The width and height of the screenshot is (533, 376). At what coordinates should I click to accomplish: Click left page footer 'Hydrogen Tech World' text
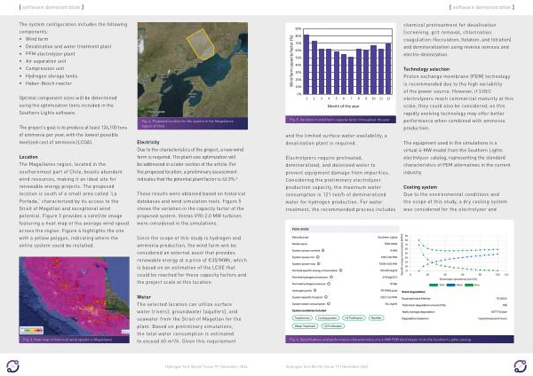206,366
